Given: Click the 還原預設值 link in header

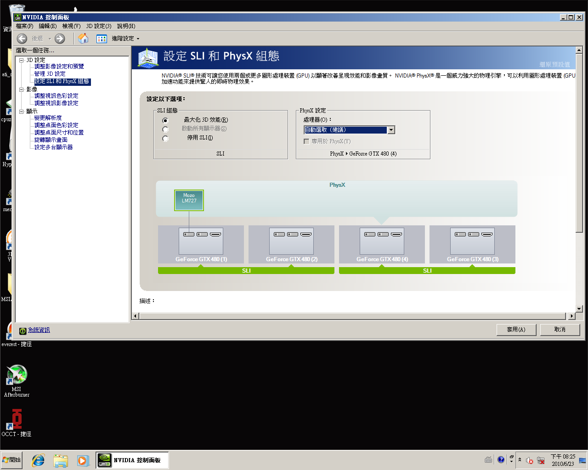Looking at the screenshot, I should (554, 65).
